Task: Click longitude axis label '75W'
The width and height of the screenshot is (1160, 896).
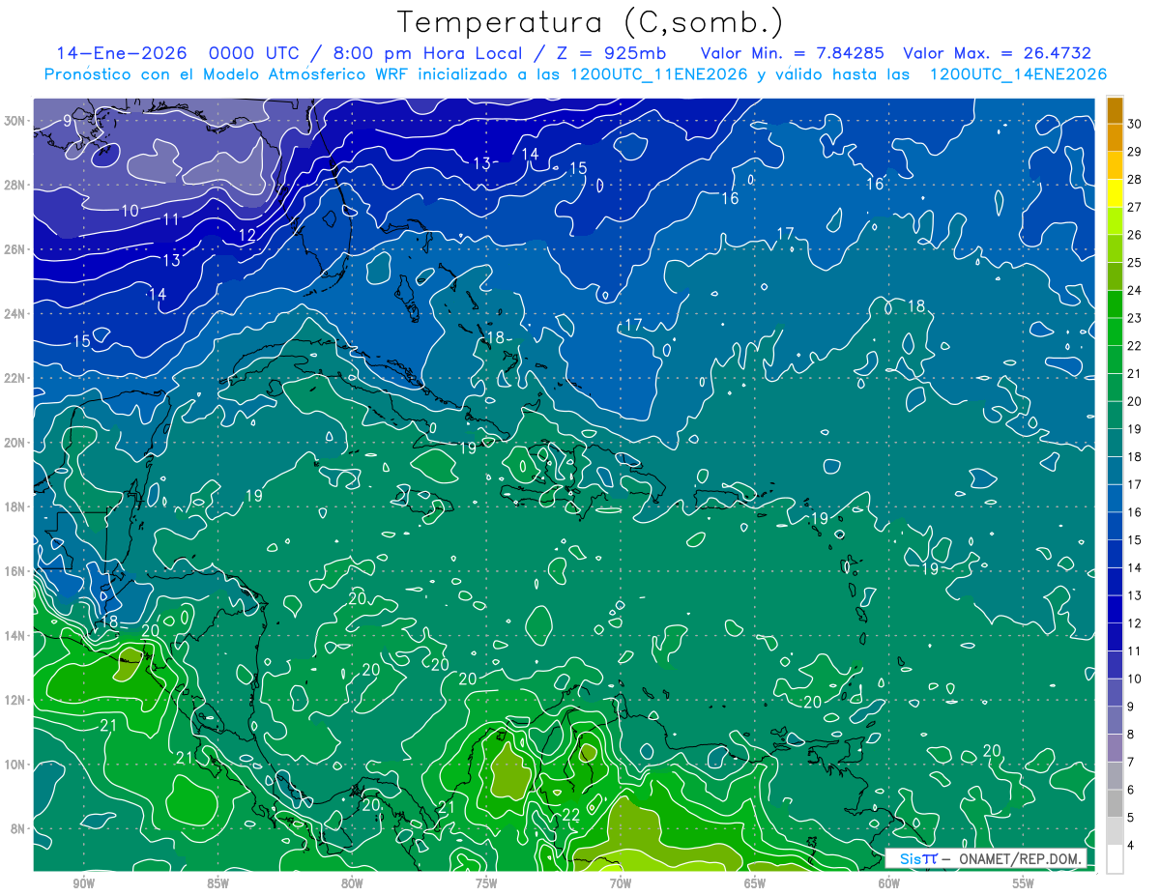Action: [x=486, y=883]
